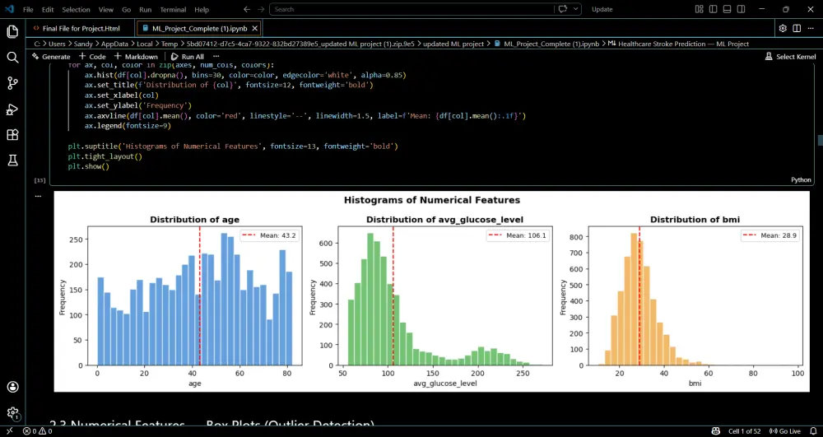Viewport: 823px width, 437px height.
Task: Expand the Users breadcrumb
Action: pos(57,44)
